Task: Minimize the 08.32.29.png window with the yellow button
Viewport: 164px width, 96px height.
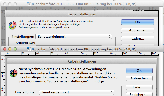Action: coord(10,49)
